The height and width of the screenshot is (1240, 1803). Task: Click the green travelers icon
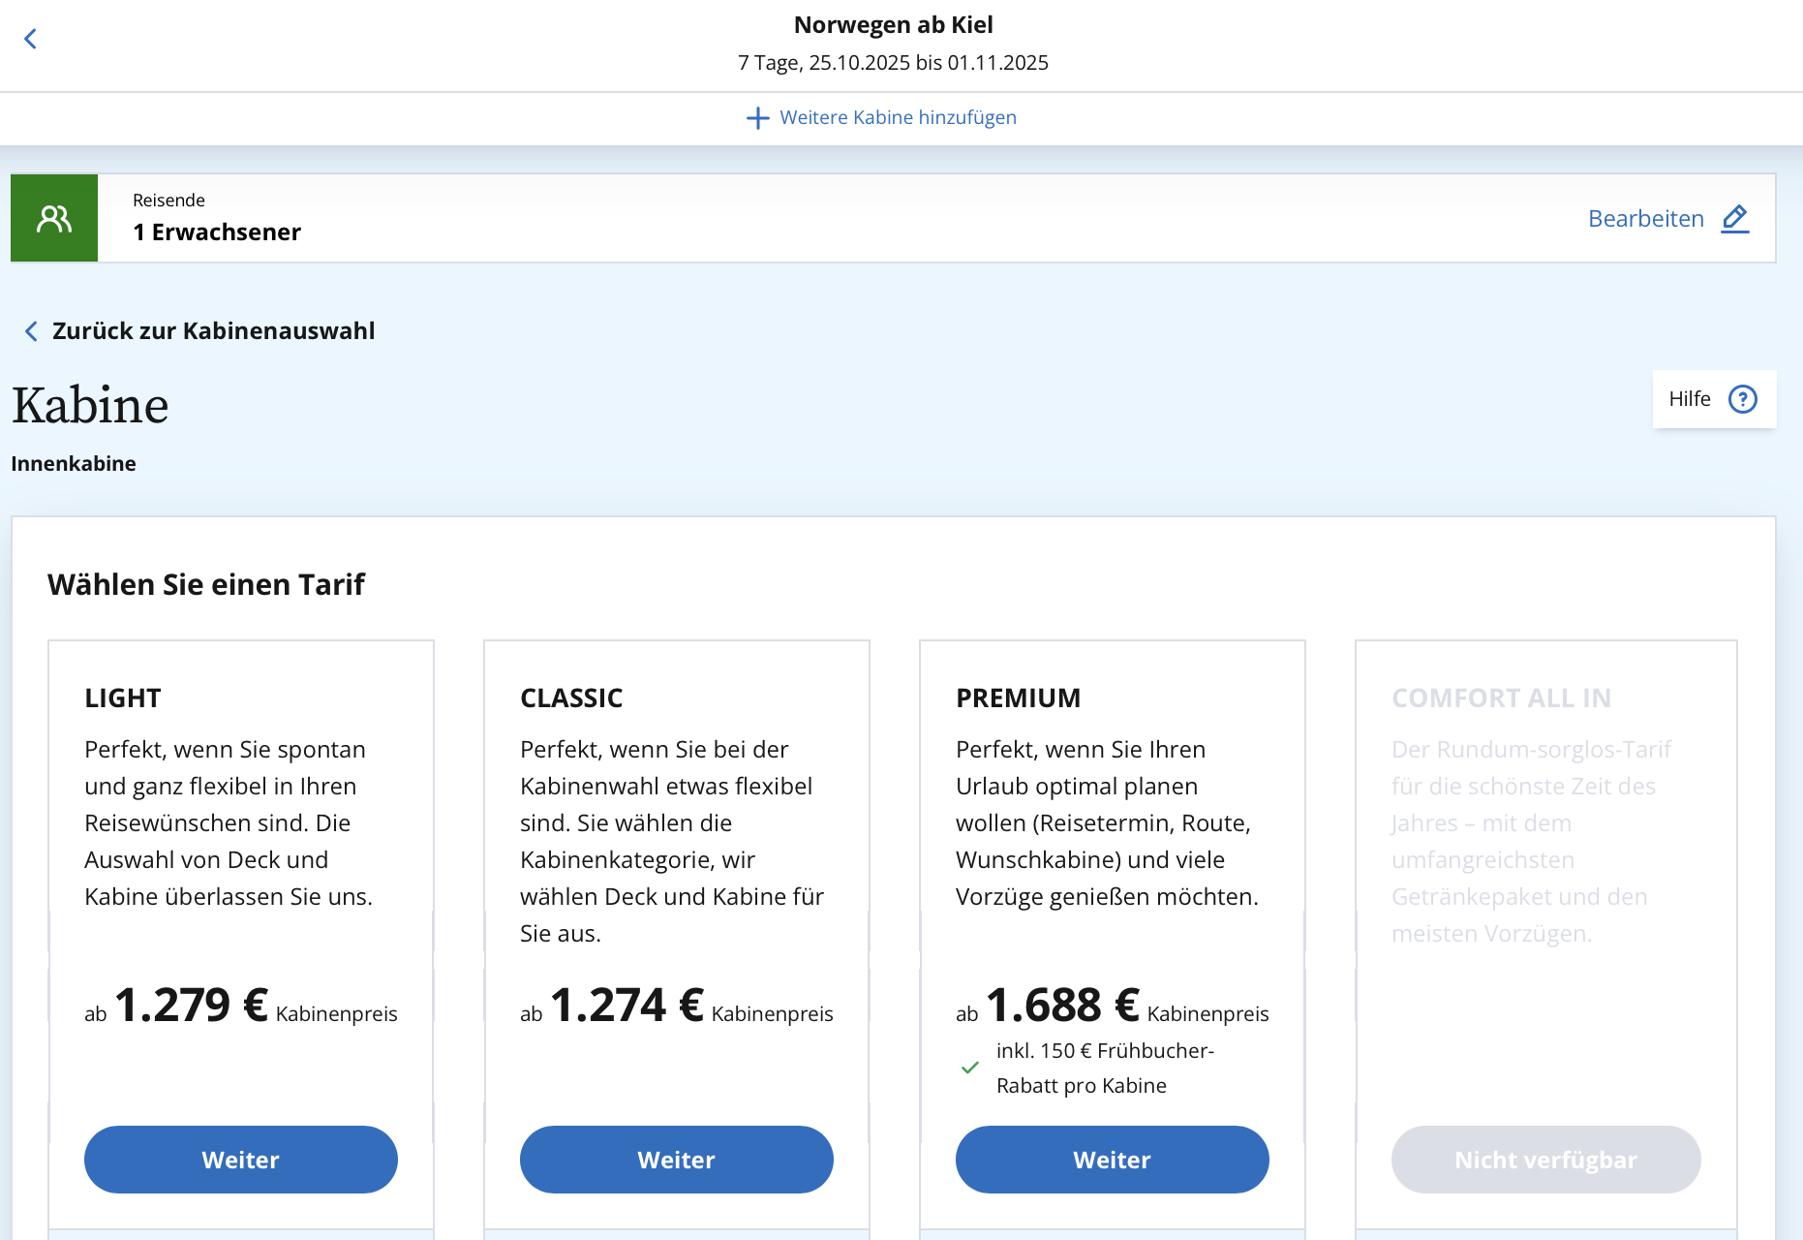54,218
